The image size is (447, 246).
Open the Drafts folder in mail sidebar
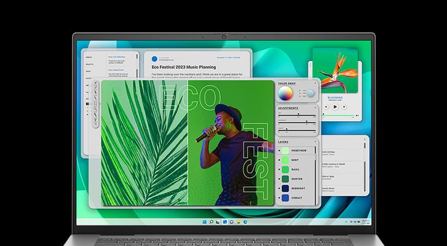pos(90,65)
